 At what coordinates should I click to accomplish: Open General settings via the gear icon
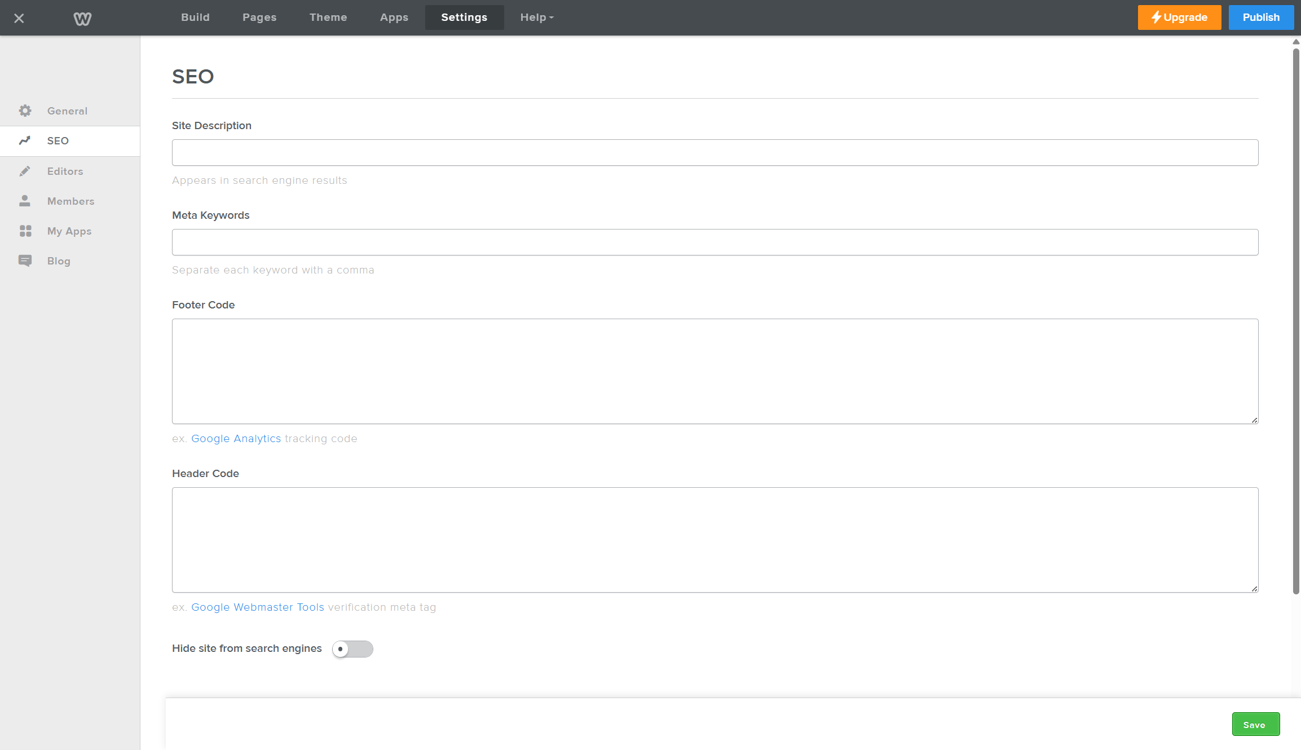tap(25, 111)
